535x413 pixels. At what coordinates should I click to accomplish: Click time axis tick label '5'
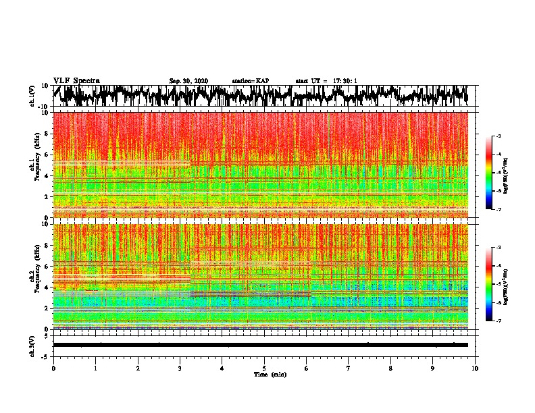(264, 368)
